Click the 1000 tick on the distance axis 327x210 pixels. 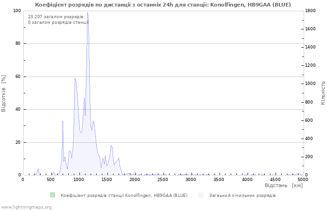(x=79, y=179)
